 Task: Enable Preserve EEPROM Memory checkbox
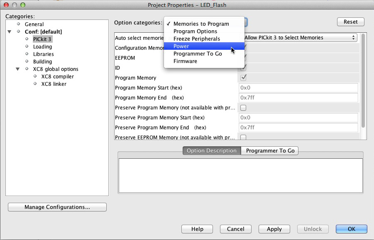[x=244, y=137]
